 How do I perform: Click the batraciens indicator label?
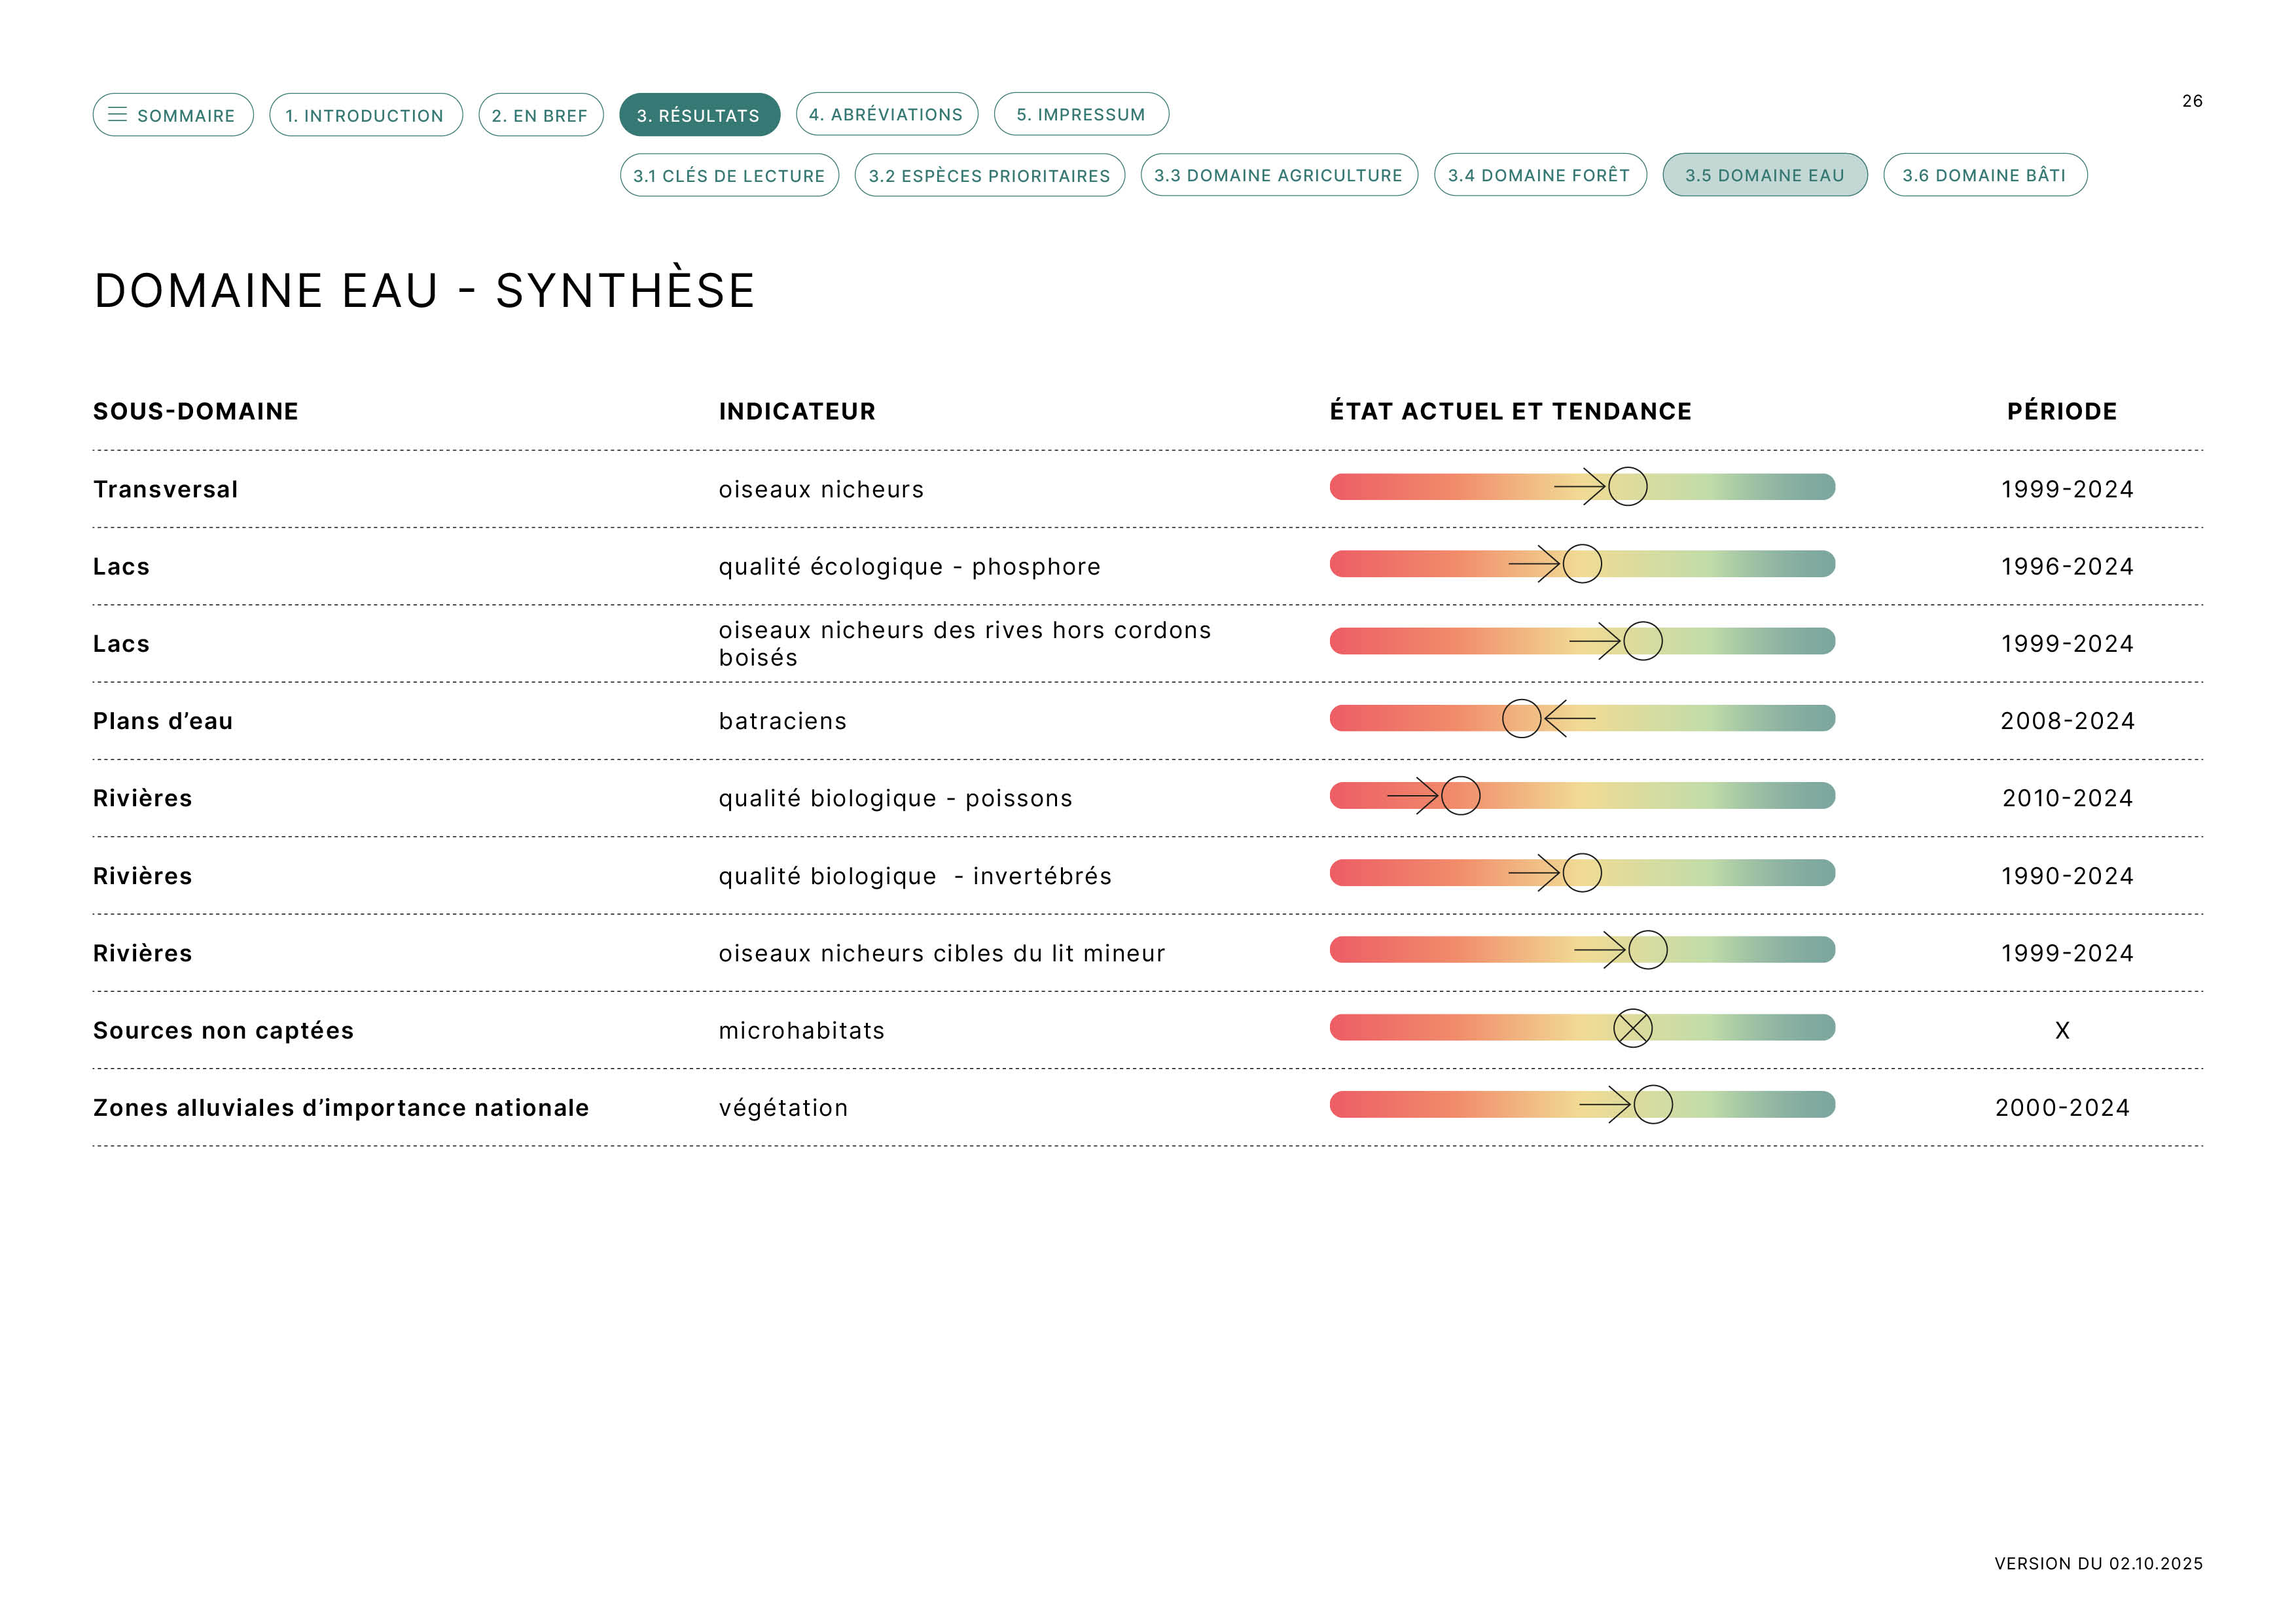pos(782,721)
